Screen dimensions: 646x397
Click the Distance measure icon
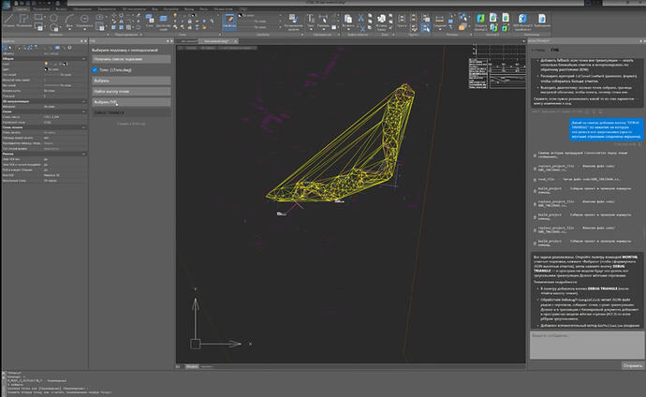pos(440,21)
